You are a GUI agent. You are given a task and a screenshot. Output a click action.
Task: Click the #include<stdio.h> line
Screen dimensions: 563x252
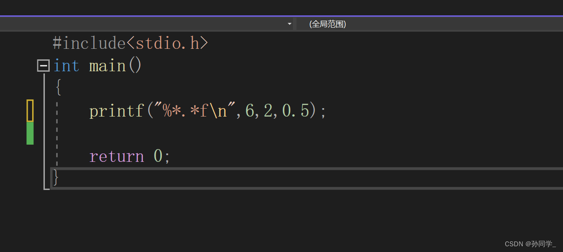[130, 43]
